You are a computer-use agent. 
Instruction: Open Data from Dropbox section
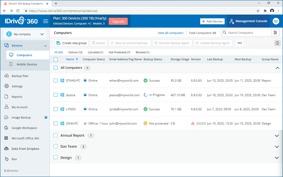(x=25, y=149)
